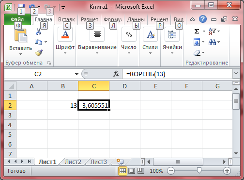Viewport: 244px width, 180px height.
Task: Switch to Page Break Preview in status bar
Action: point(140,171)
